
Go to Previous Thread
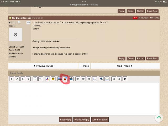coord(43,66)
